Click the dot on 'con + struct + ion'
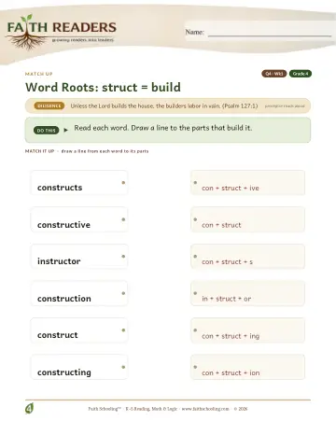The width and height of the screenshot is (336, 435). pyautogui.click(x=195, y=367)
